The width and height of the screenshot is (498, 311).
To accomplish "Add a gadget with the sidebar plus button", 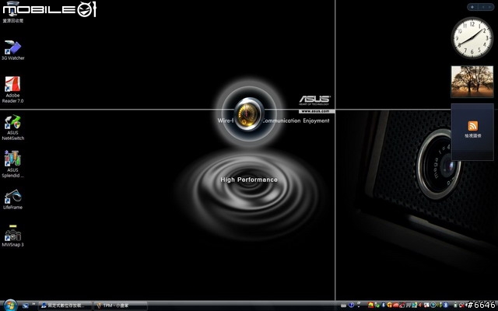I will (x=472, y=7).
